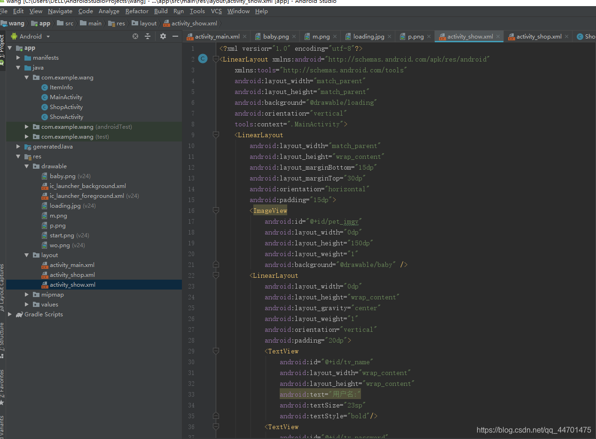Select loading.jpg in the project tree

[x=65, y=206]
